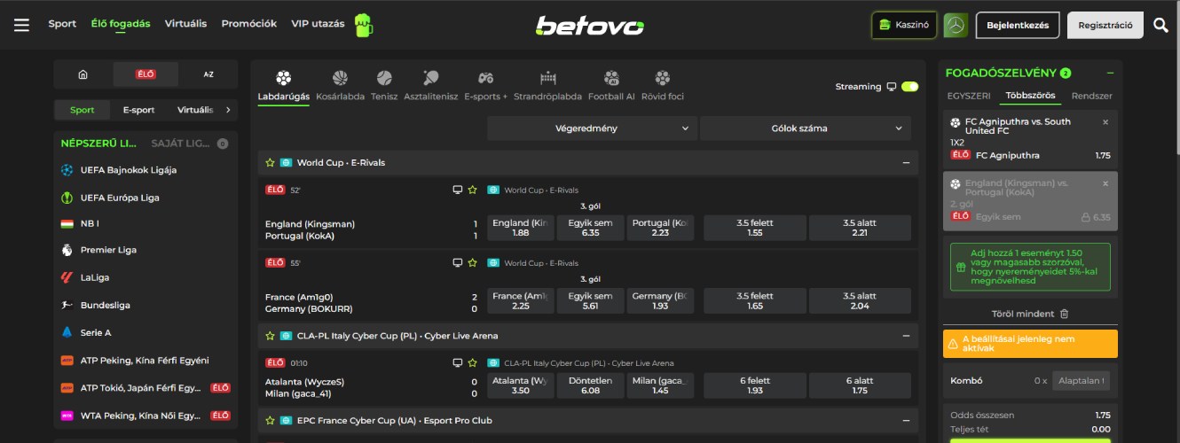Star the France vs Germany match

click(473, 263)
